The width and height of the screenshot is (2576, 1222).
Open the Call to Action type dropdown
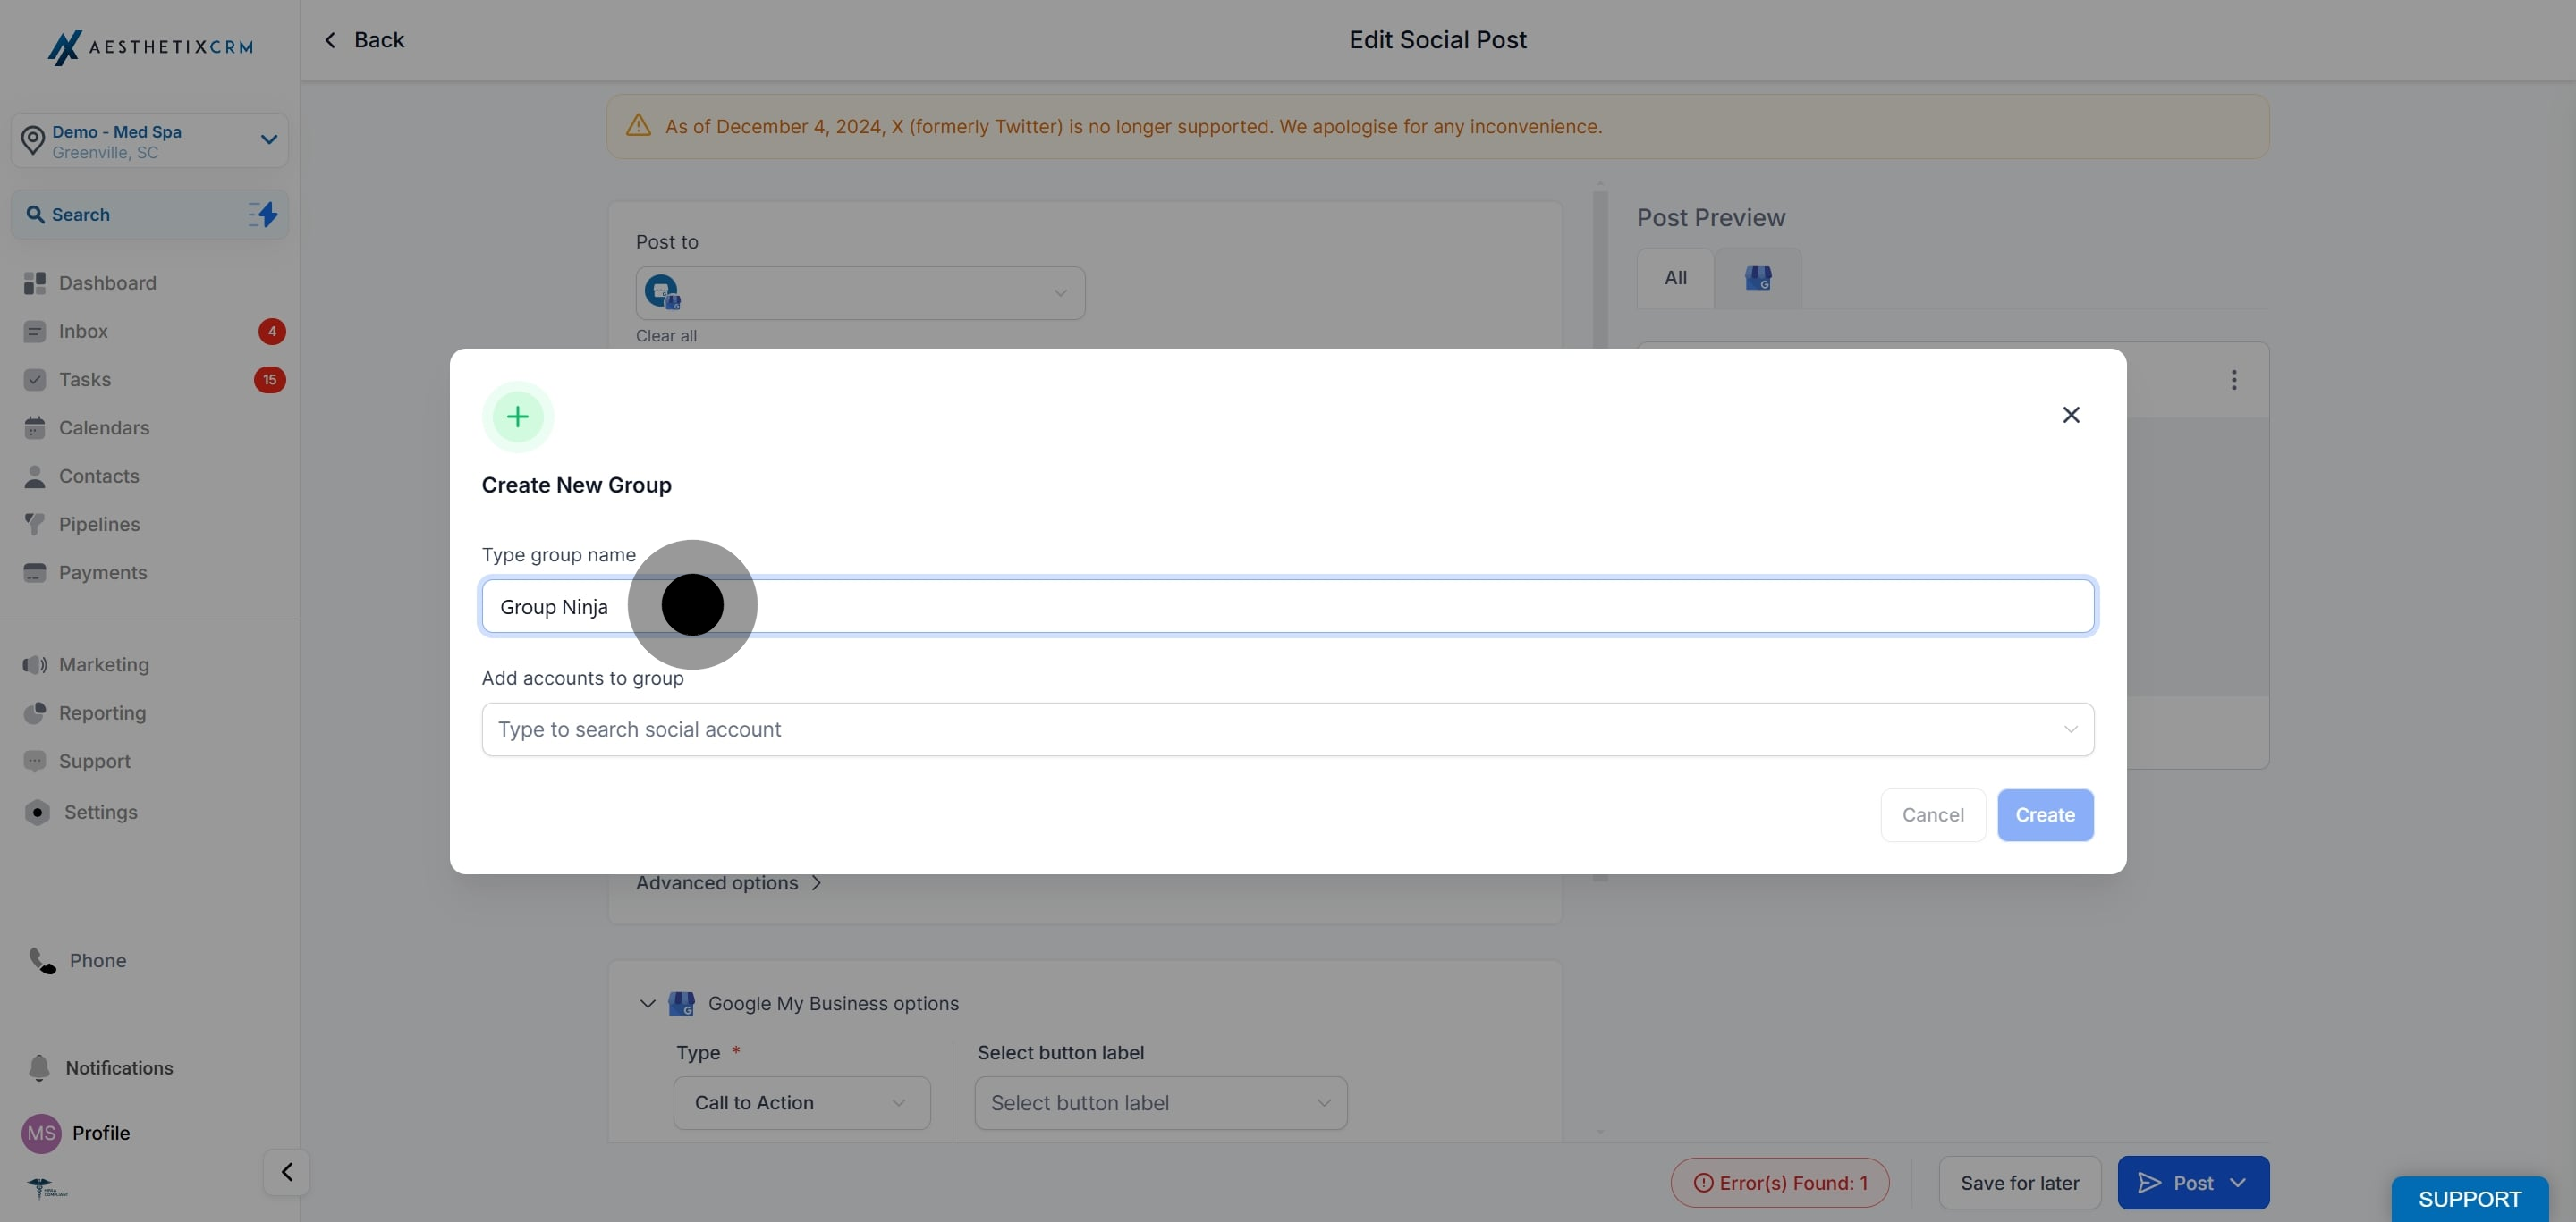pos(802,1103)
